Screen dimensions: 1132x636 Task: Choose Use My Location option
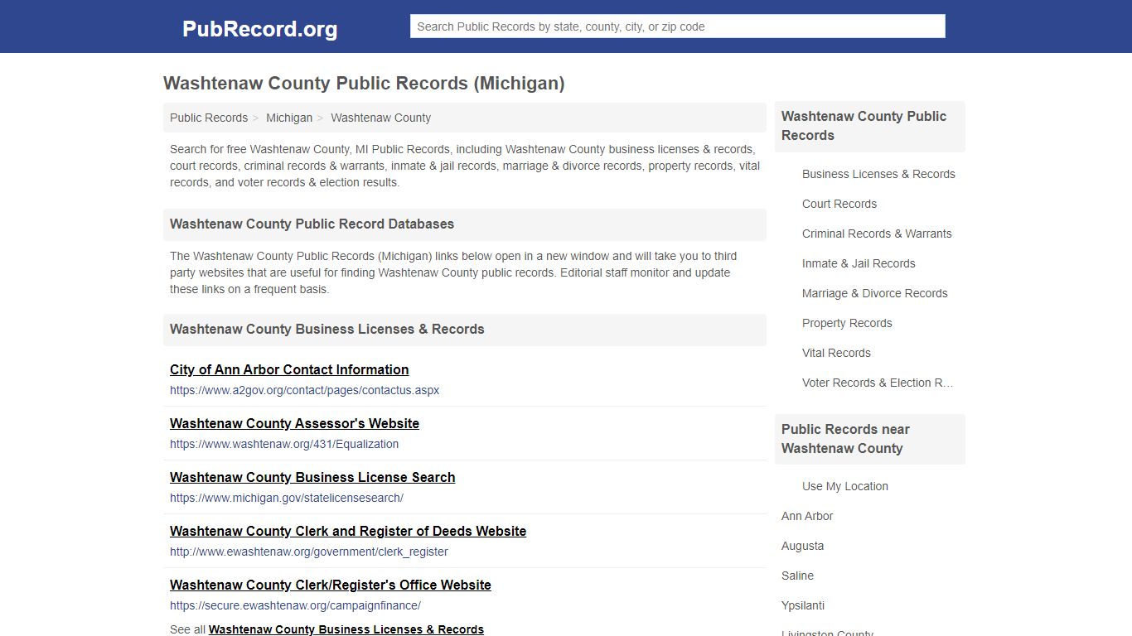pos(845,486)
